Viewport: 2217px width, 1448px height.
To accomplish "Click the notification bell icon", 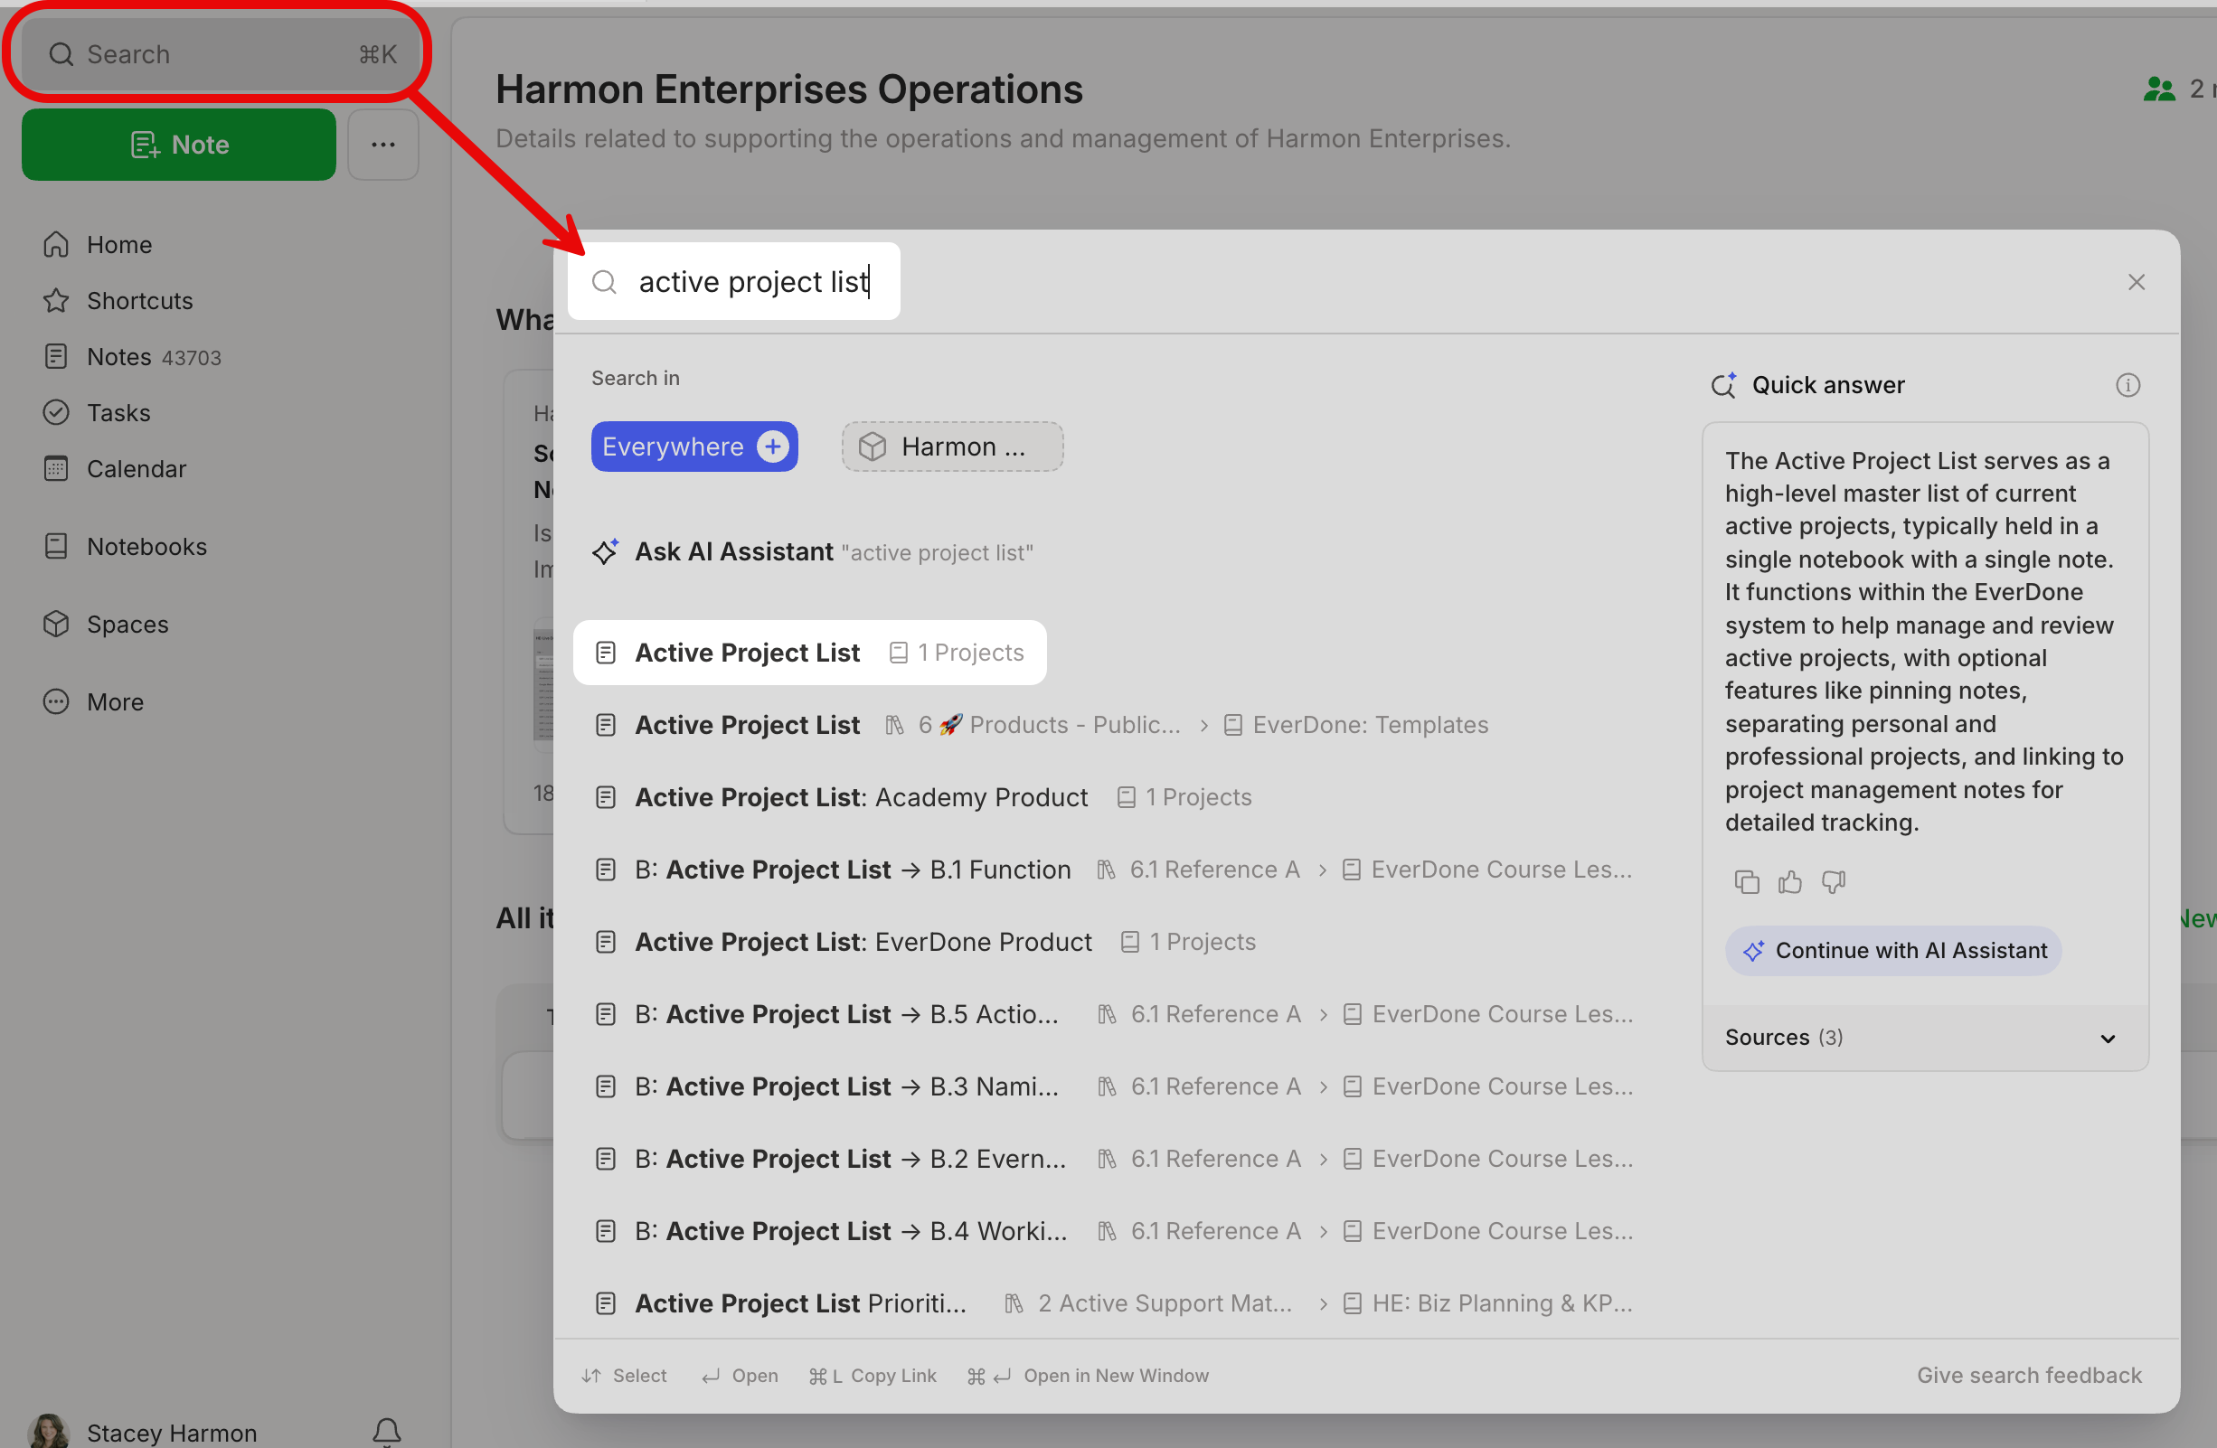I will (387, 1430).
